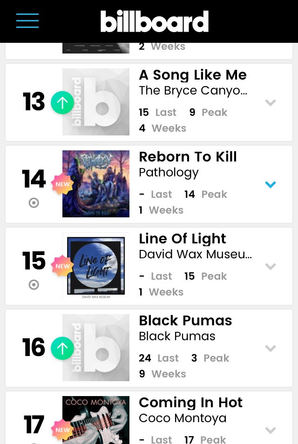
Task: Click NEW badge on Reborn To Kill
Action: pyautogui.click(x=62, y=184)
